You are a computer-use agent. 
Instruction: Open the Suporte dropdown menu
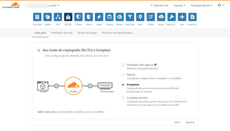[179, 5]
